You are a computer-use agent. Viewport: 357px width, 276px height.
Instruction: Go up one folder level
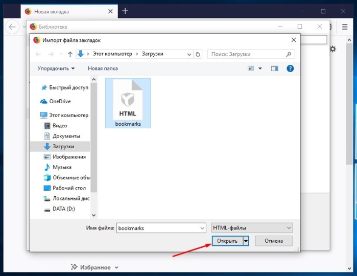(x=70, y=54)
